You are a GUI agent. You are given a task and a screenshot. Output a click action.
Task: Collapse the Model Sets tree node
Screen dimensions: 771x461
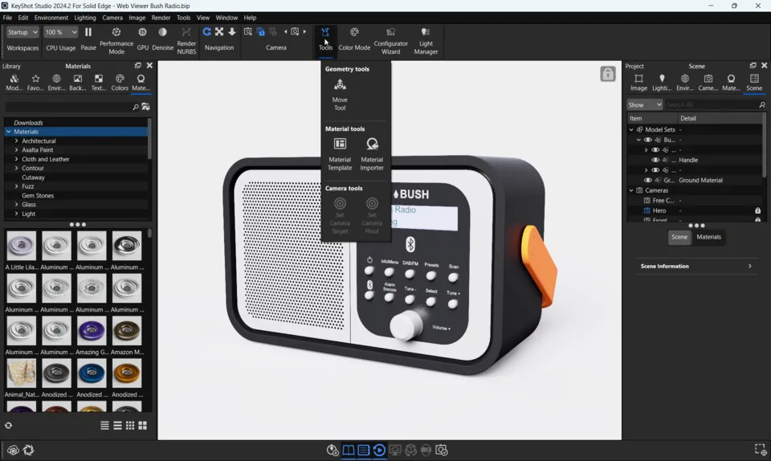(x=631, y=130)
